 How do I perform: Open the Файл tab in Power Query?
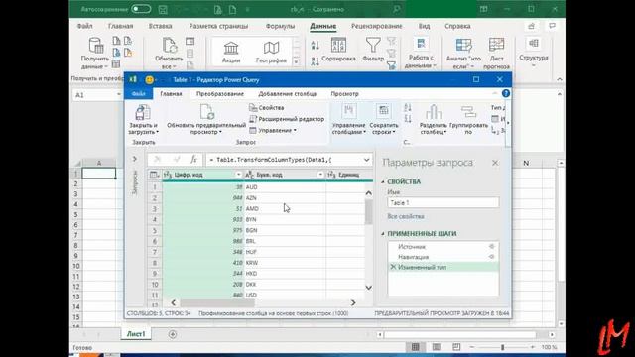[139, 93]
